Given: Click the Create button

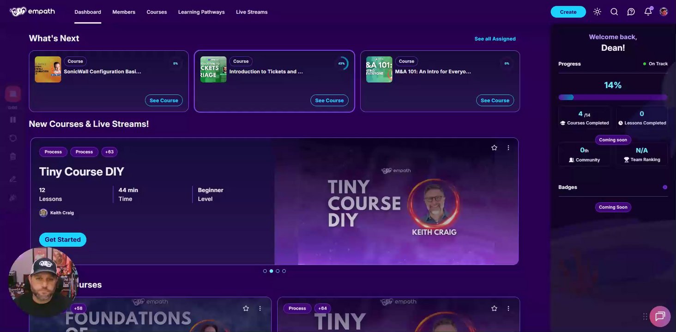Looking at the screenshot, I should [x=568, y=12].
